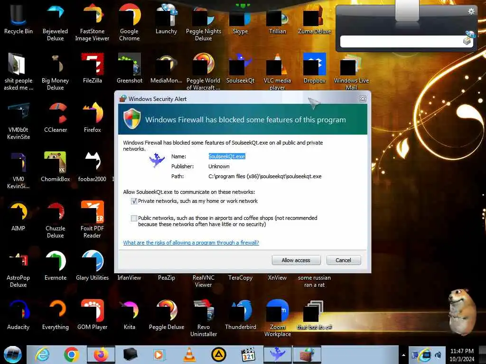Screen dimensions: 486x364
Task: Select GOM Player desktop shortcut
Action: tap(93, 315)
